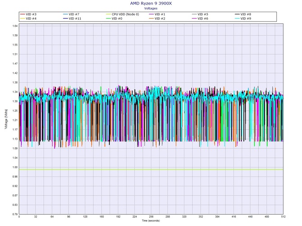The width and height of the screenshot is (302, 226).
Task: Click the green VID #0 legend line swatch
Action: click(109, 18)
